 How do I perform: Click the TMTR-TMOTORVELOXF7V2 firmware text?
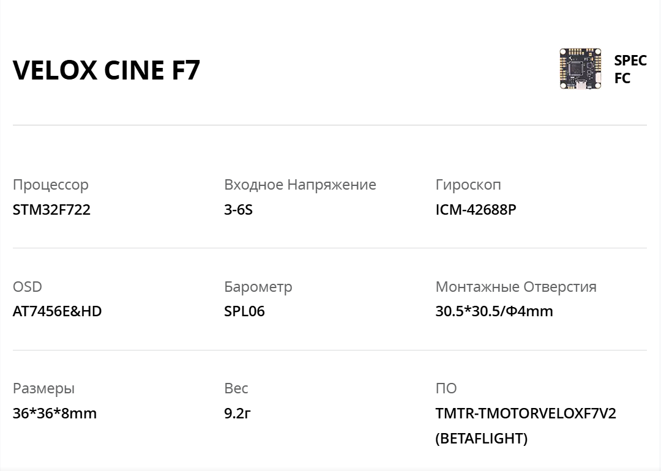click(x=526, y=414)
